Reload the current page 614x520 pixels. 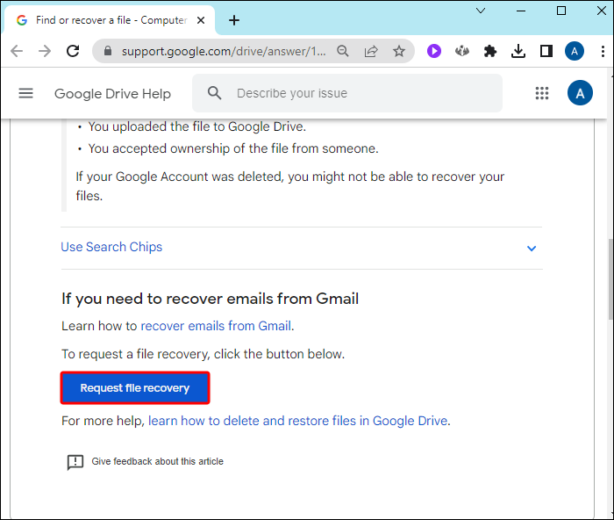73,51
